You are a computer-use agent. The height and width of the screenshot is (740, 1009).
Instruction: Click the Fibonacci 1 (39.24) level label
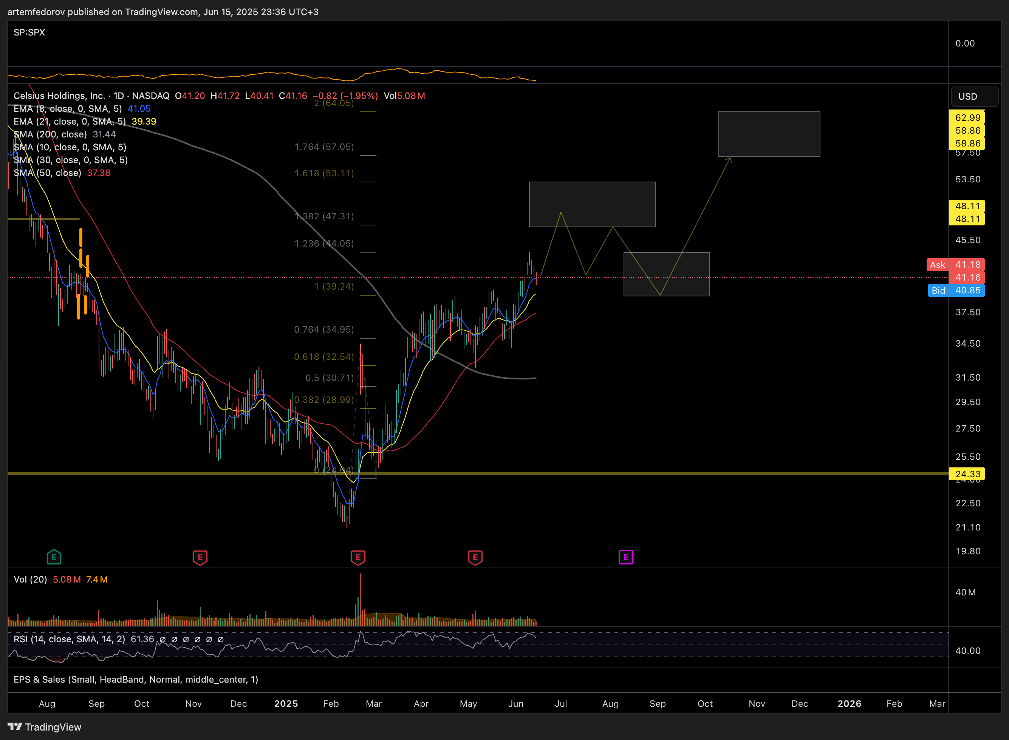334,286
